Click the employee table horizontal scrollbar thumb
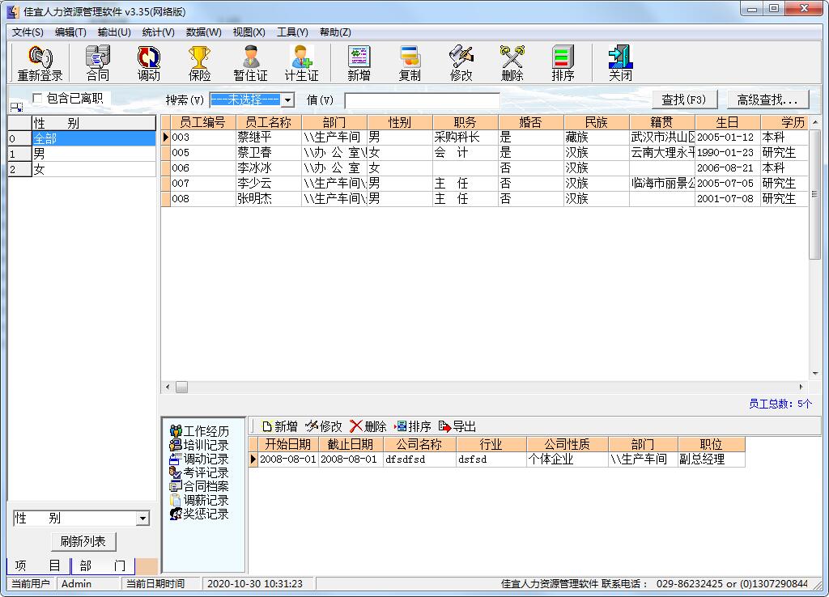Viewport: 829px width, 597px height. click(x=182, y=387)
